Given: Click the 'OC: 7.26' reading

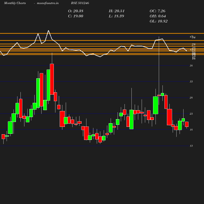Looking at the screenshot, I should 157,11.
